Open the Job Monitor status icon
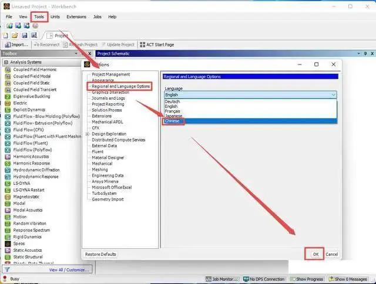This screenshot has width=376, height=284. click(209, 279)
